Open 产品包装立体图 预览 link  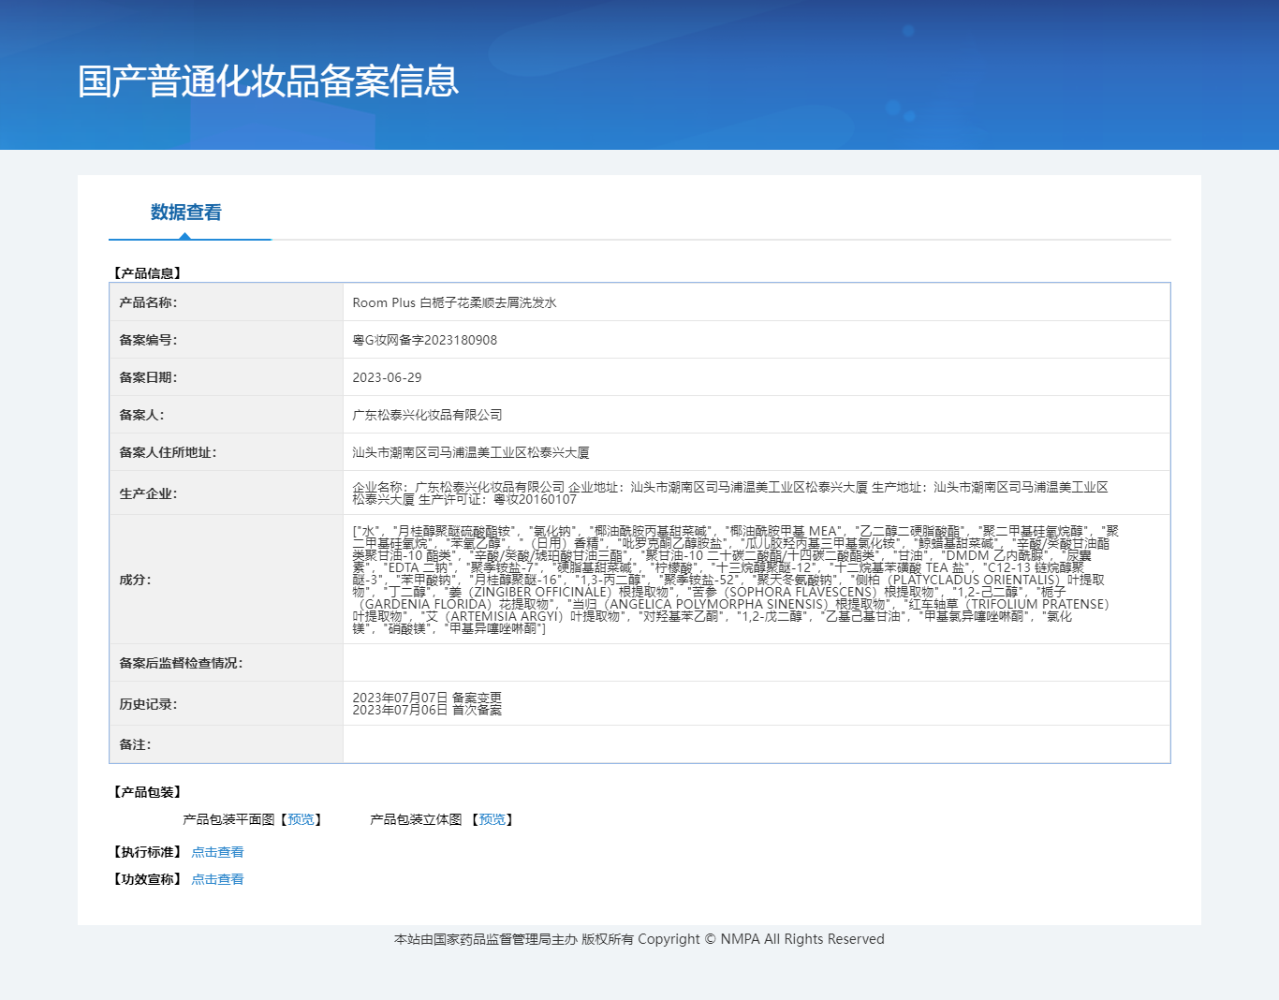(x=492, y=819)
